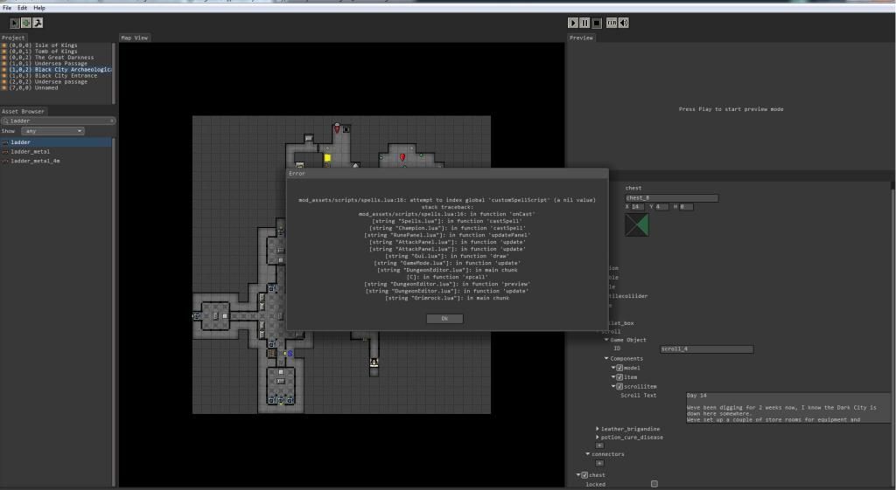896x490 pixels.
Task: Disable the item component checkbox
Action: [619, 377]
